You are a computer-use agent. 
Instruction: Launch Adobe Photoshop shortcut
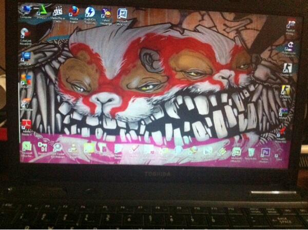click(x=264, y=155)
